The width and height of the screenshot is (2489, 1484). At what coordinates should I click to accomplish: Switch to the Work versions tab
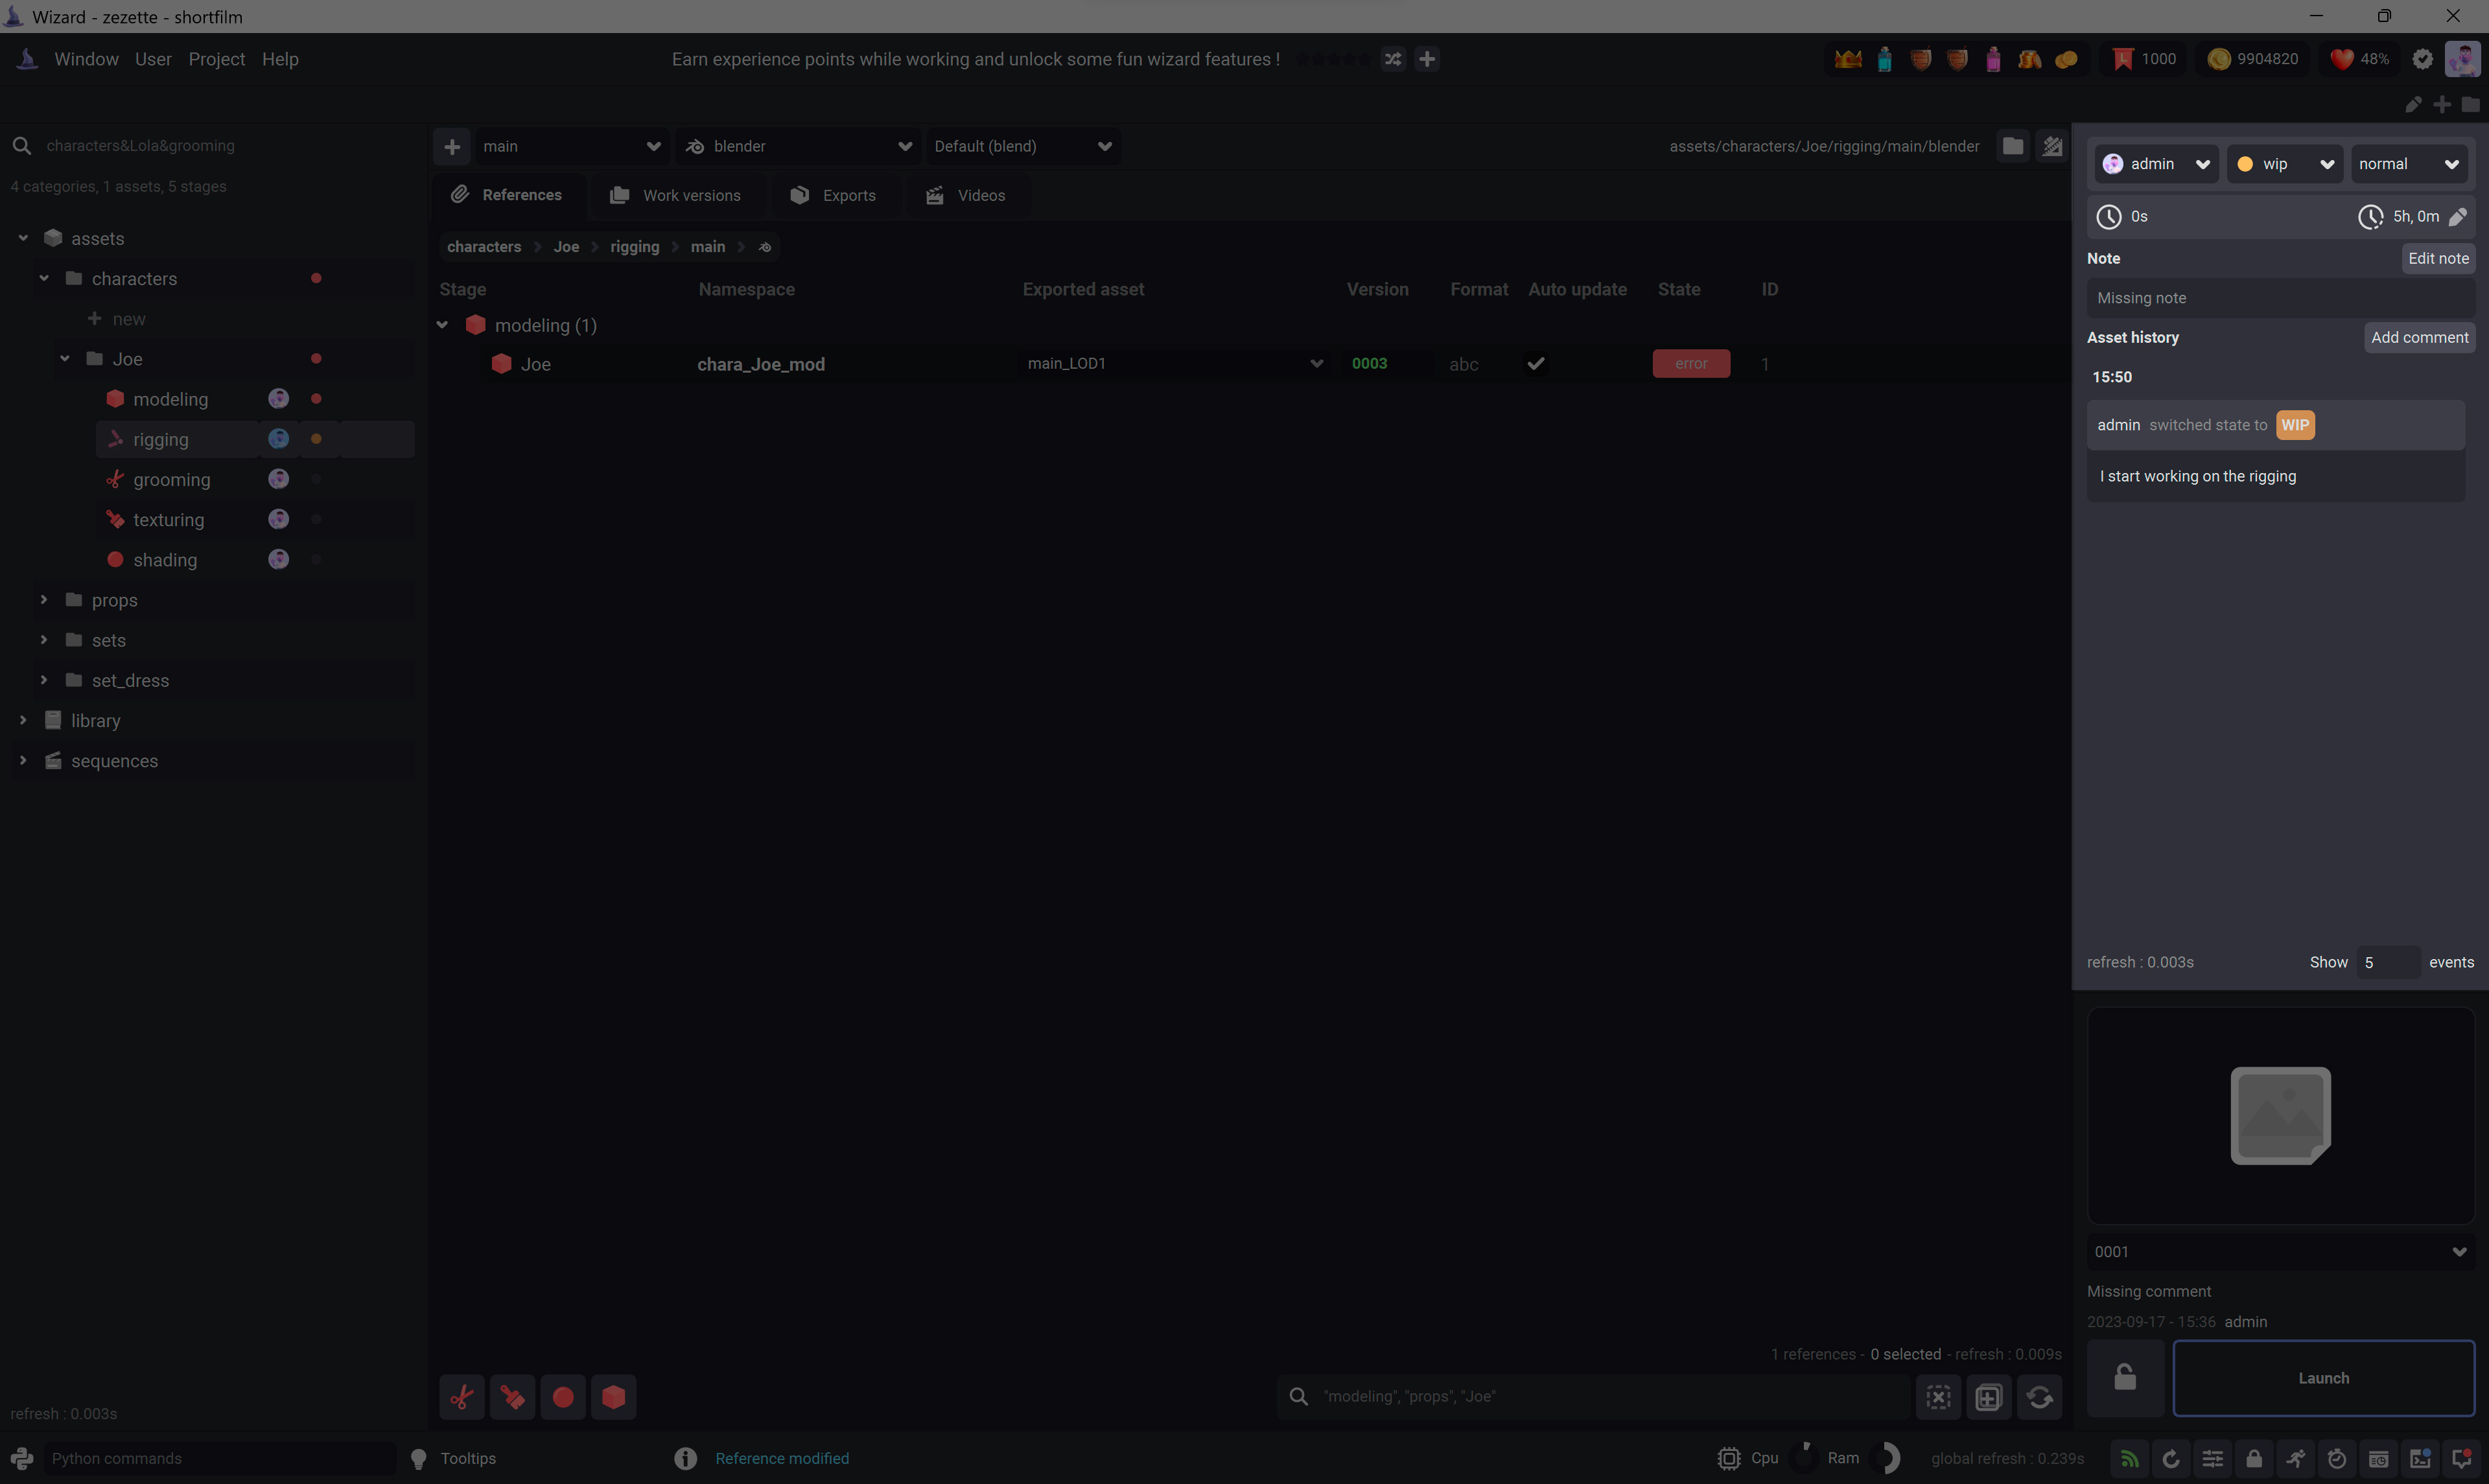coord(677,195)
